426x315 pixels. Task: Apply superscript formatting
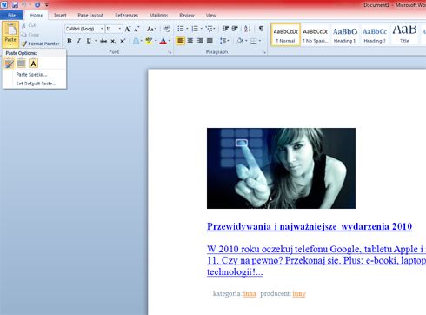tap(123, 41)
